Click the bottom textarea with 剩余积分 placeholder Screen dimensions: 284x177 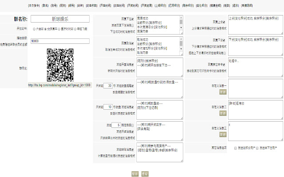tap(160, 152)
